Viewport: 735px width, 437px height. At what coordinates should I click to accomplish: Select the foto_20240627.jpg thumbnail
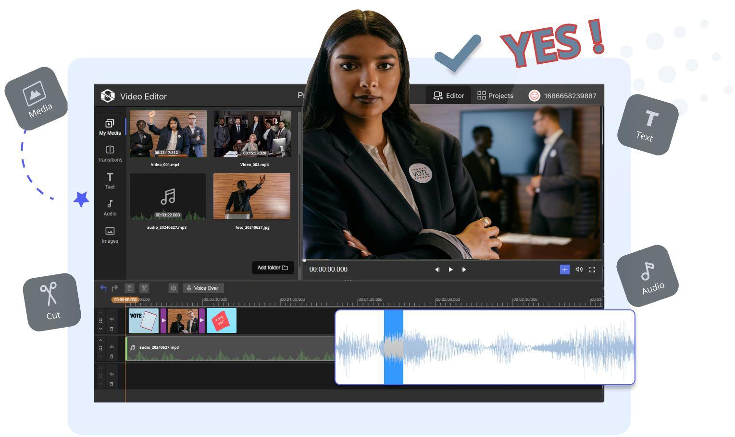click(252, 196)
